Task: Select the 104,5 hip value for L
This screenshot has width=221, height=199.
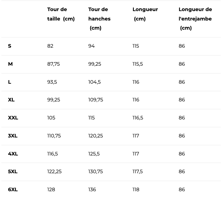Action: (x=94, y=82)
